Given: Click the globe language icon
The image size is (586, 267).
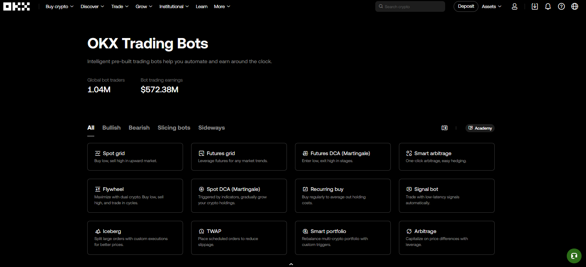Looking at the screenshot, I should pos(575,7).
